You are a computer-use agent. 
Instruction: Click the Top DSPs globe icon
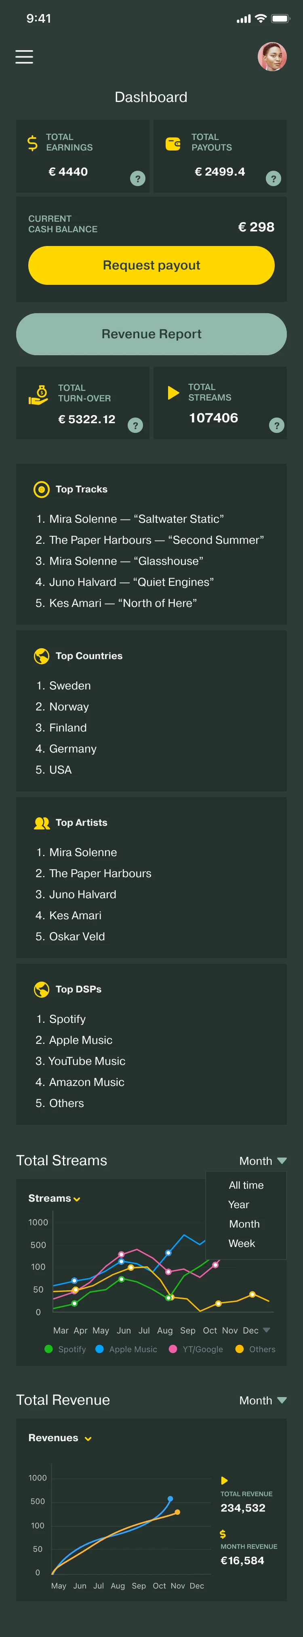pyautogui.click(x=41, y=990)
